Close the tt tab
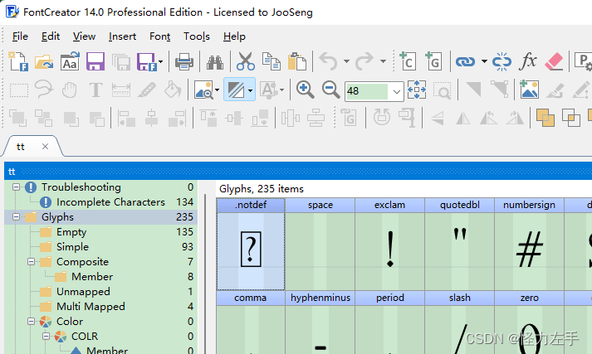Image resolution: width=592 pixels, height=354 pixels. [x=45, y=146]
